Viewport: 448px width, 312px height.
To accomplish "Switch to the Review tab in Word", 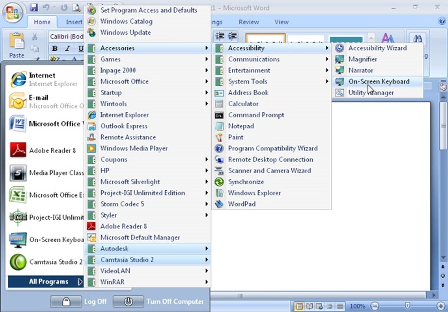I will pos(249,22).
